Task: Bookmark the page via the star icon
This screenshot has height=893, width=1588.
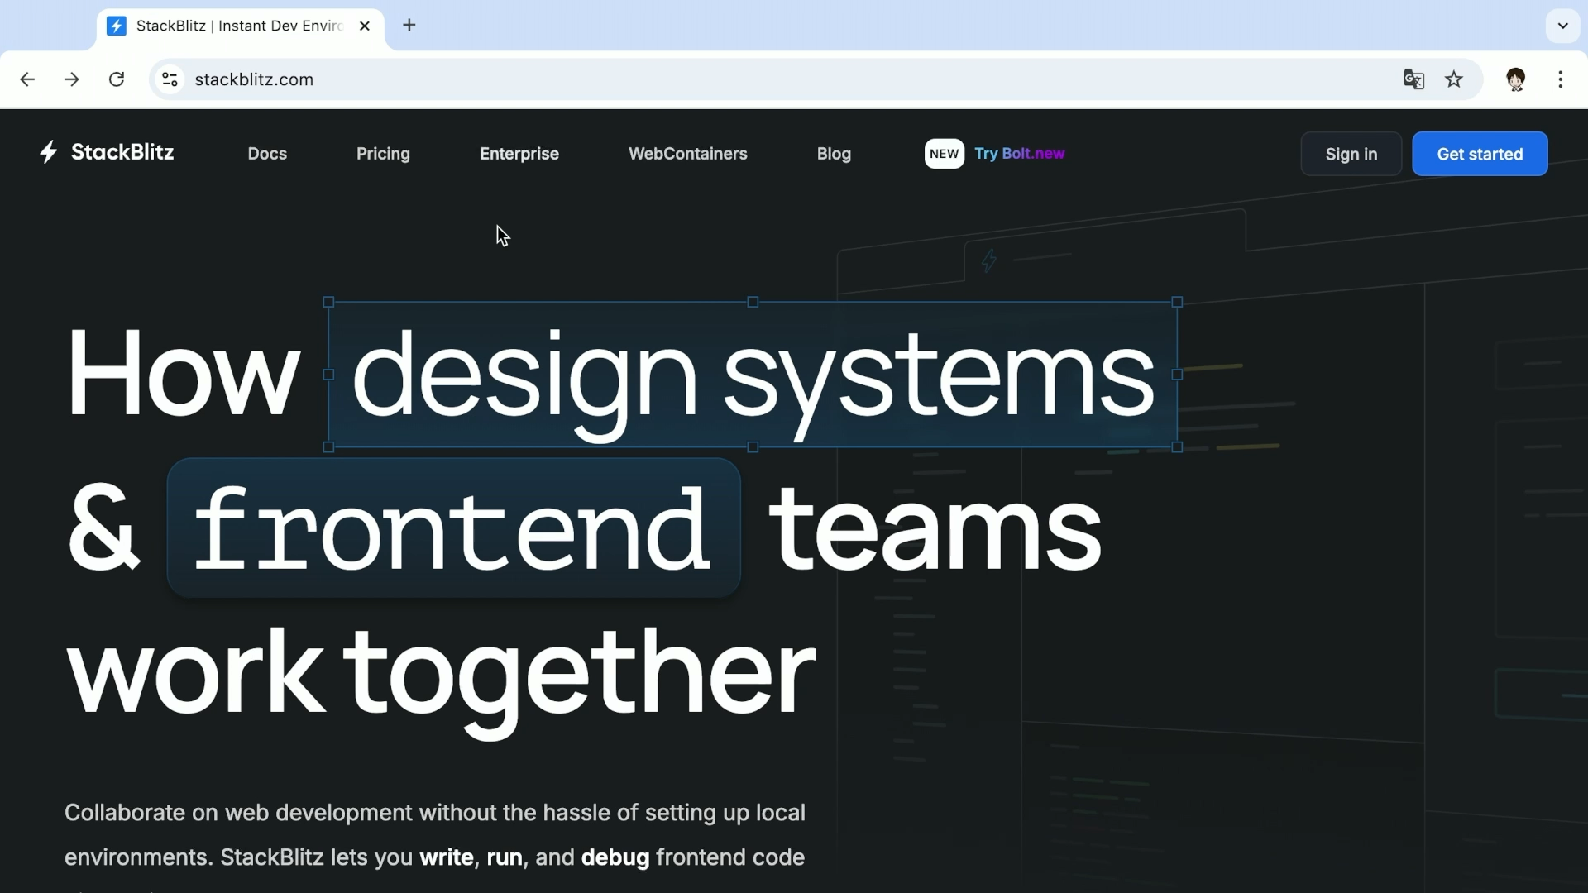Action: point(1455,79)
